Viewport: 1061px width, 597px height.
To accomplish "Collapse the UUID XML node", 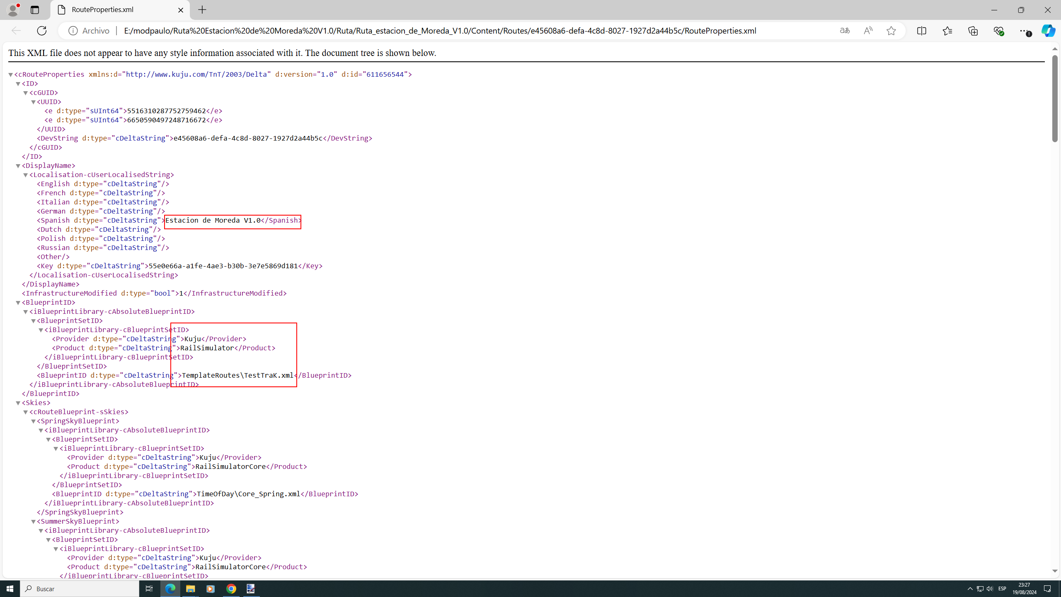I will (x=33, y=102).
